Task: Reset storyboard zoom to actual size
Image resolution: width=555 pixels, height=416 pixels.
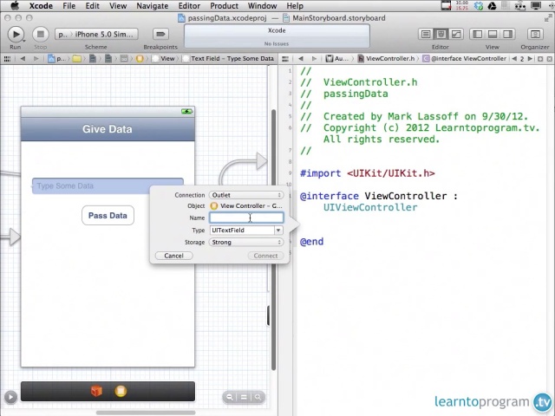Action: (x=244, y=397)
